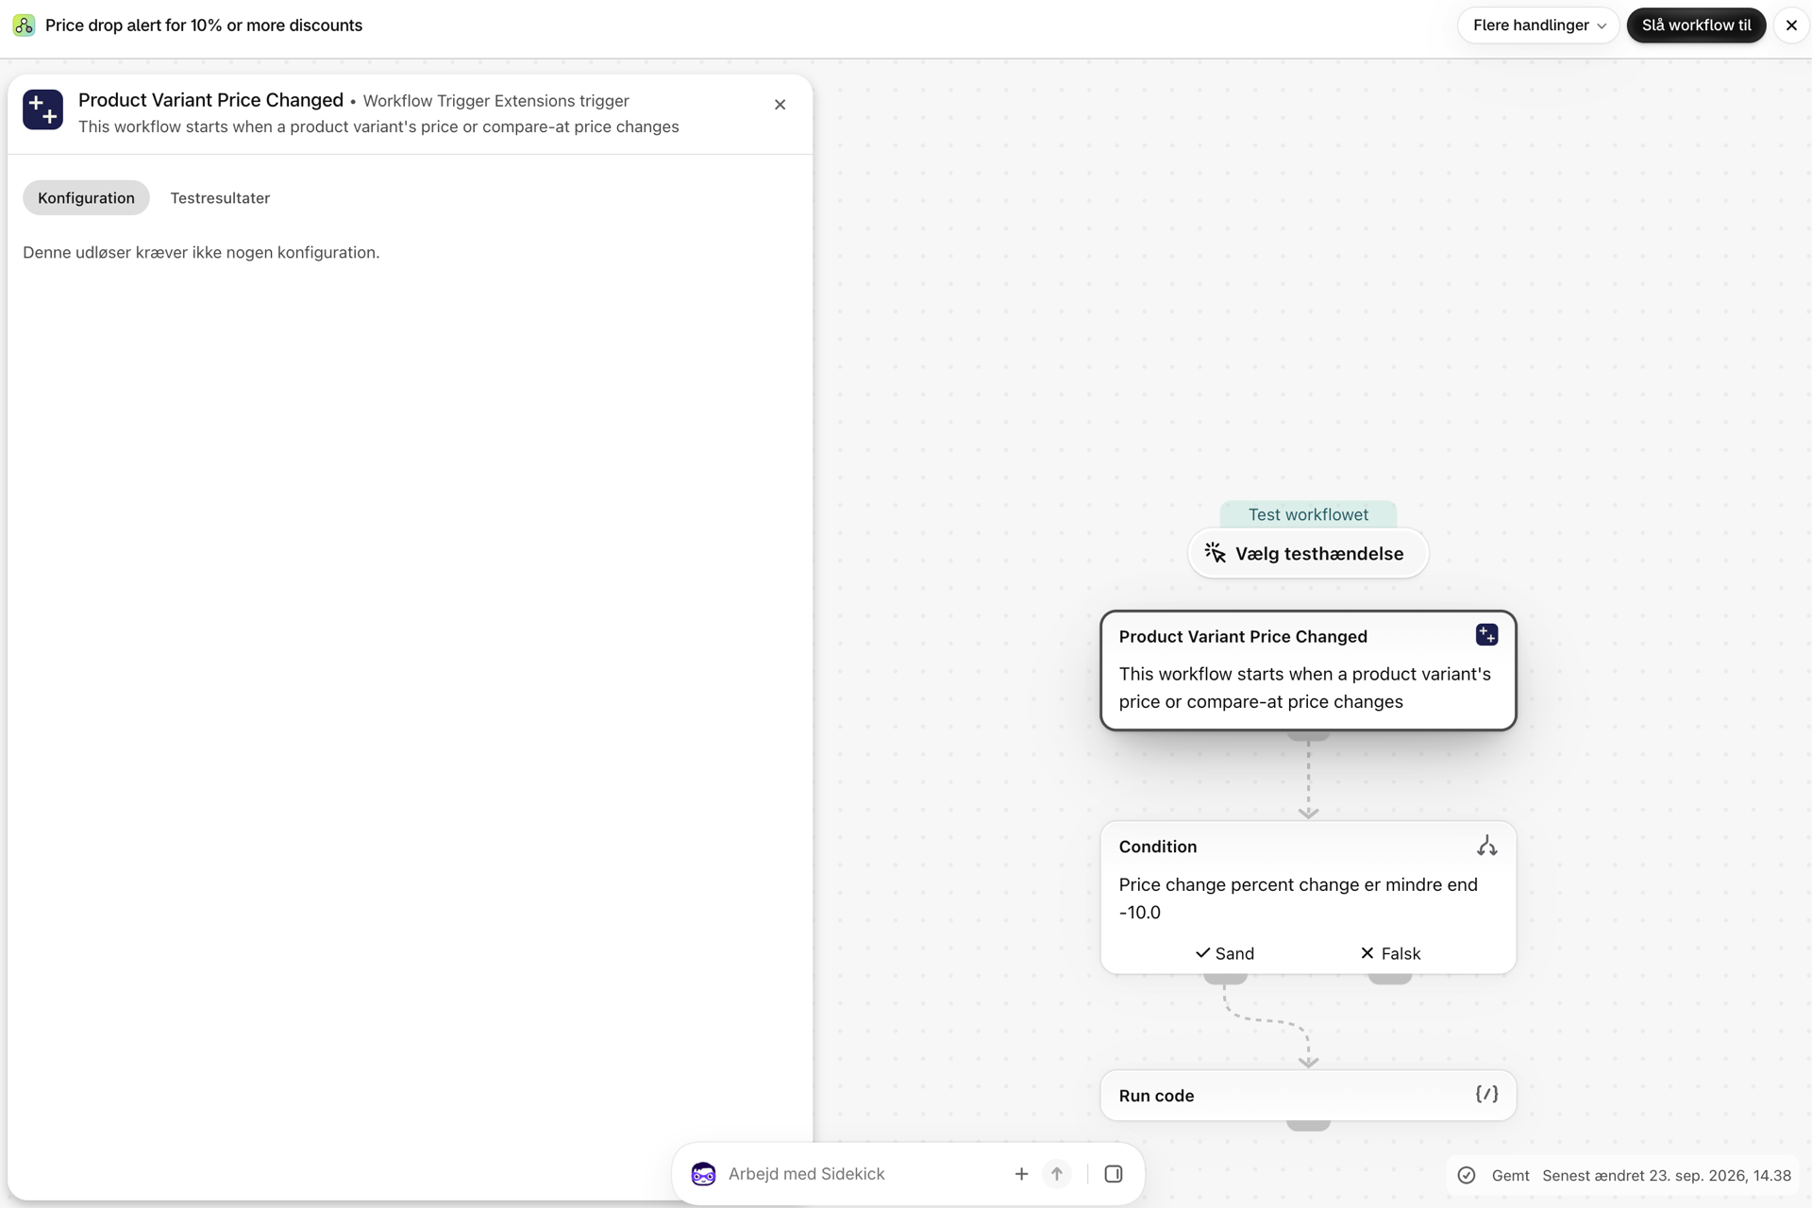The image size is (1812, 1208).
Task: Click the Sidekick send arrow icon
Action: pos(1057,1174)
